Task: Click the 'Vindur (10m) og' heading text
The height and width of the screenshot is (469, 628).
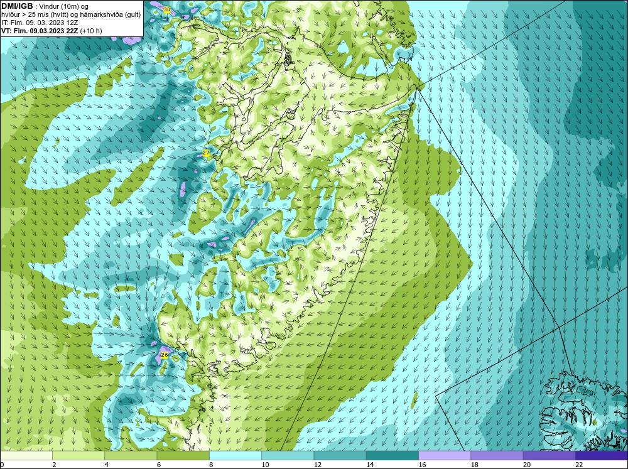Action: click(x=63, y=6)
